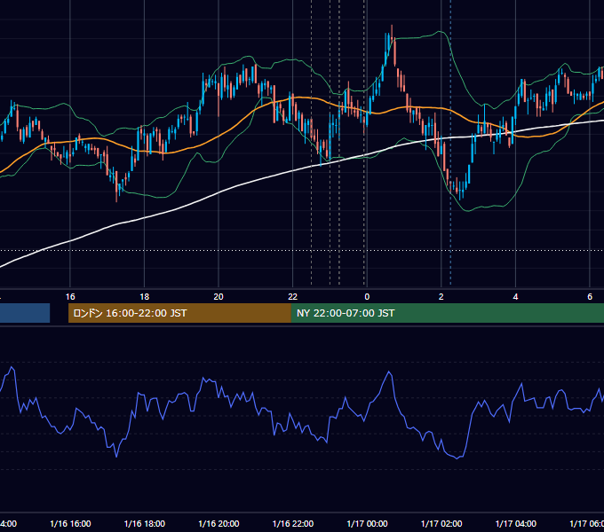Click the 1/17 02:00 label on the oscillator axis
Viewport: 604px width, 532px height.
click(x=441, y=523)
